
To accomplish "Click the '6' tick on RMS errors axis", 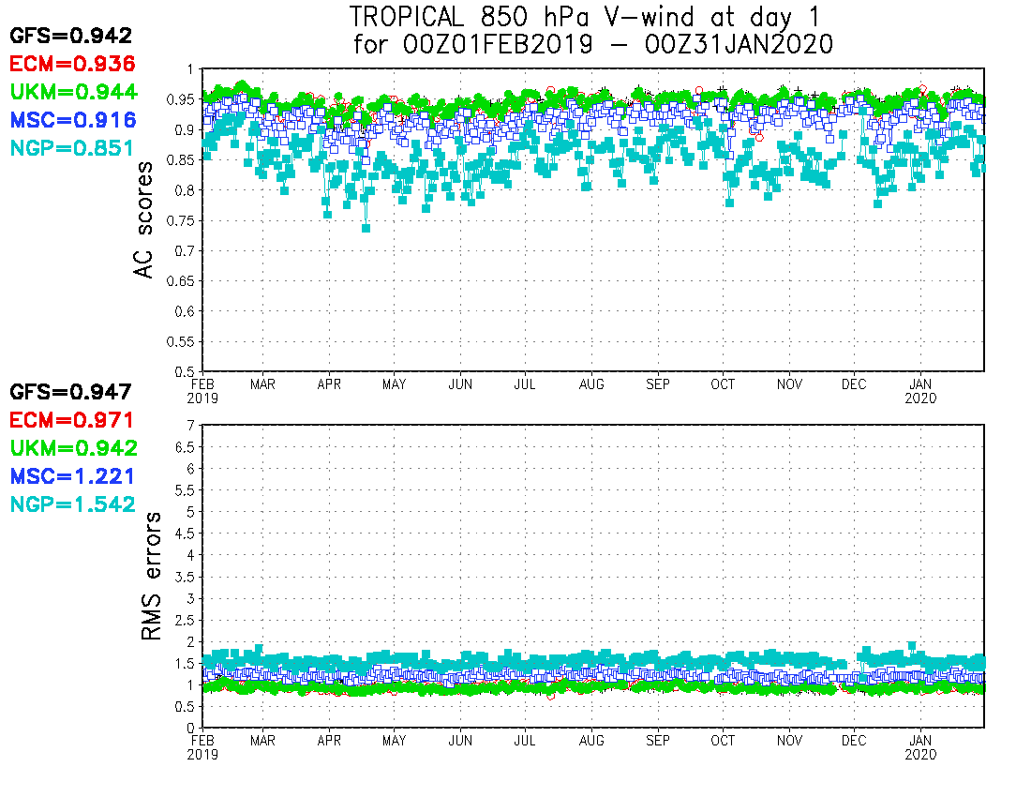I will point(190,469).
